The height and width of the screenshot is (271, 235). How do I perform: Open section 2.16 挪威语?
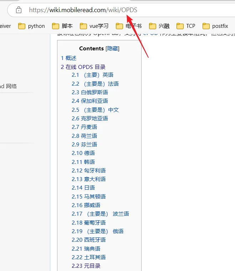coord(86,205)
